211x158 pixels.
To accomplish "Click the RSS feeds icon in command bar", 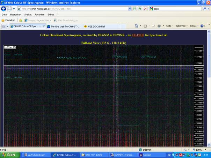I will pos(145,26).
